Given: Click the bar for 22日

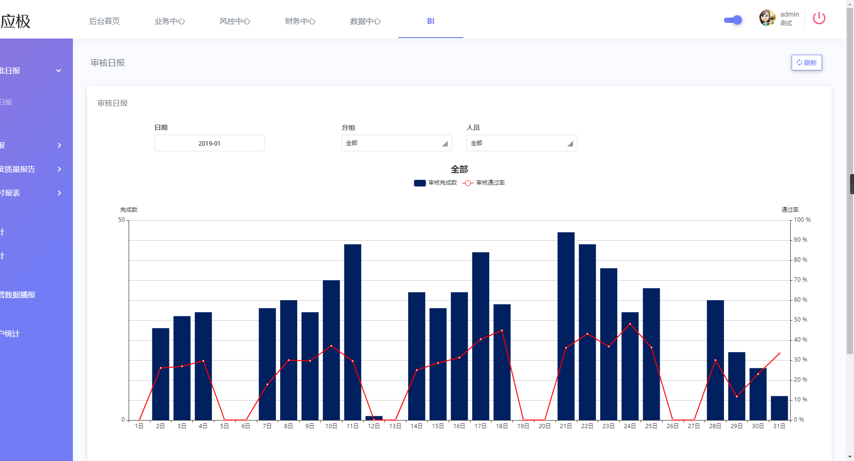Looking at the screenshot, I should pyautogui.click(x=587, y=332).
